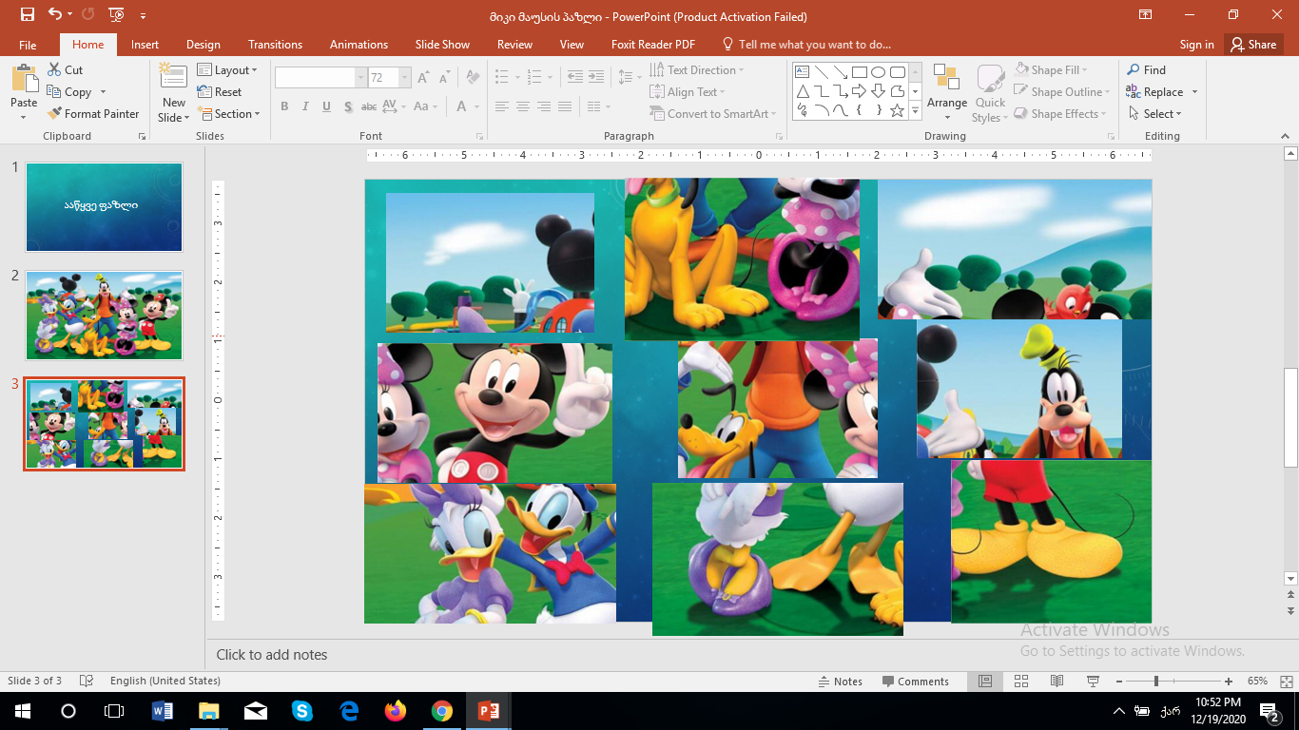Justify text in Paragraph group
1299x730 pixels.
(565, 107)
